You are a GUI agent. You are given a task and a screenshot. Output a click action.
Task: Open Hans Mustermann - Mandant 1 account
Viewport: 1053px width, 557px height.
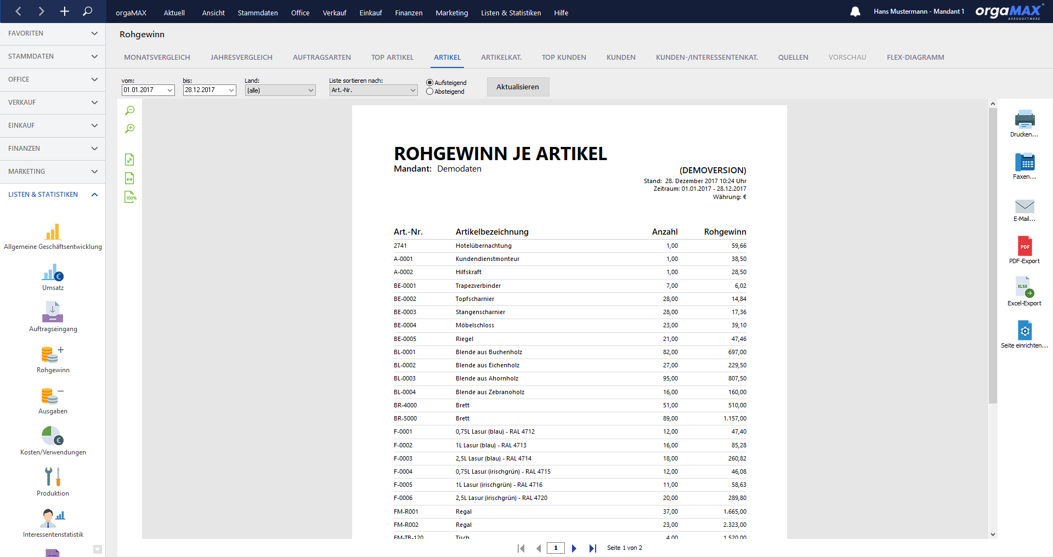click(919, 12)
